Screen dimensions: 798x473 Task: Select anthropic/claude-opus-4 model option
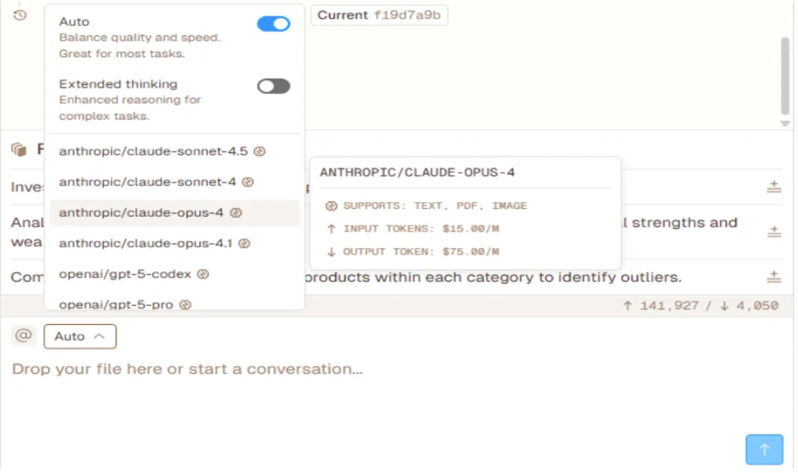[x=141, y=213]
